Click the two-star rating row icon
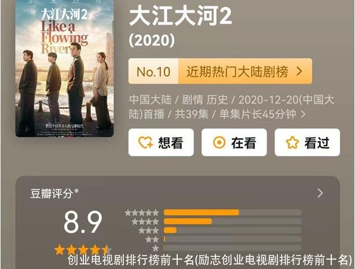Viewport: 355px width, 269px height. pyautogui.click(x=152, y=239)
